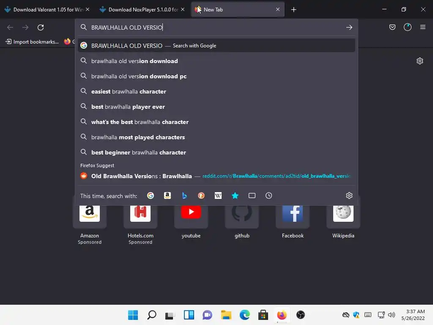This screenshot has width=433, height=325.
Task: Search this time with DuckDuckGo icon
Action: (x=201, y=196)
